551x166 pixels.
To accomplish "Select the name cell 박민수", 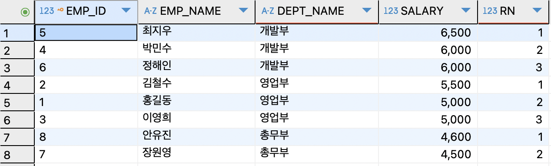I will pos(197,50).
